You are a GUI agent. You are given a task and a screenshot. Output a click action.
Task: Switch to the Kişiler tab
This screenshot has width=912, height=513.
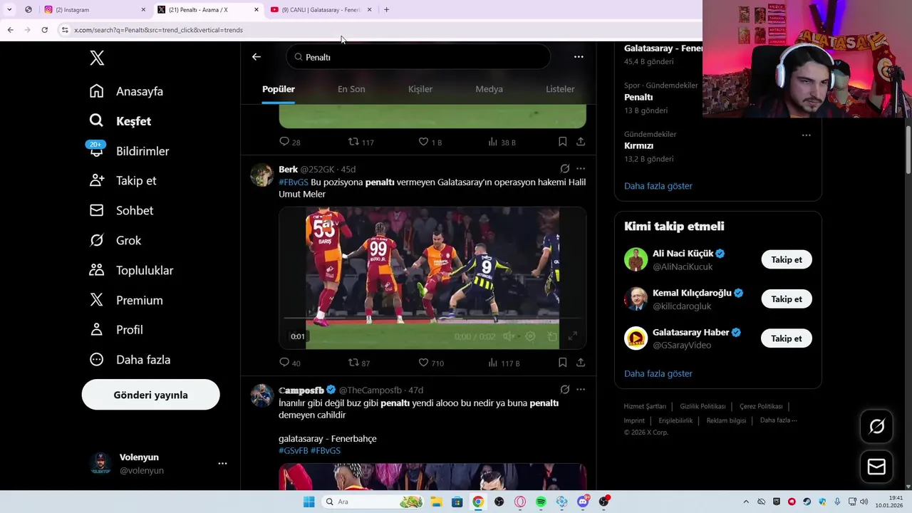(420, 89)
